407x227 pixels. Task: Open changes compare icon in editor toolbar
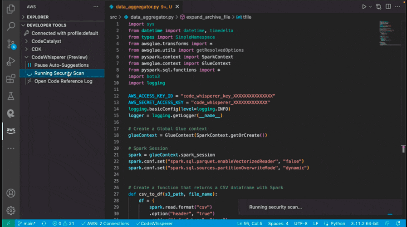click(x=379, y=7)
